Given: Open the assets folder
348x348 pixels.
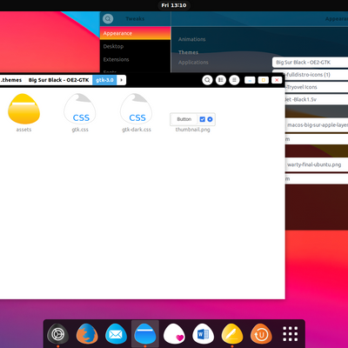Looking at the screenshot, I should 23,112.
